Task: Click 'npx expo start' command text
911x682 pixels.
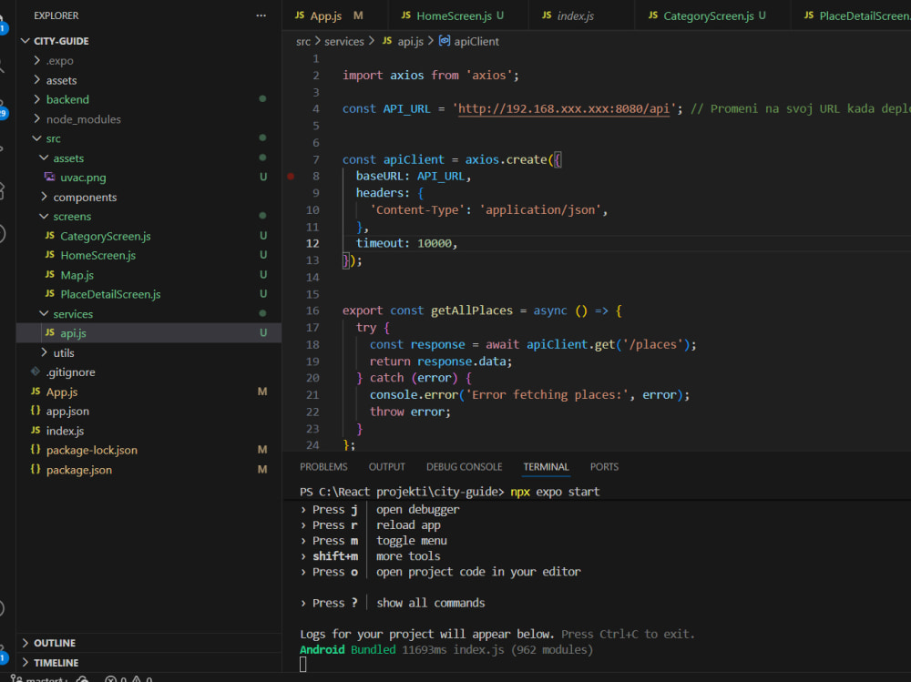Action: (x=555, y=492)
